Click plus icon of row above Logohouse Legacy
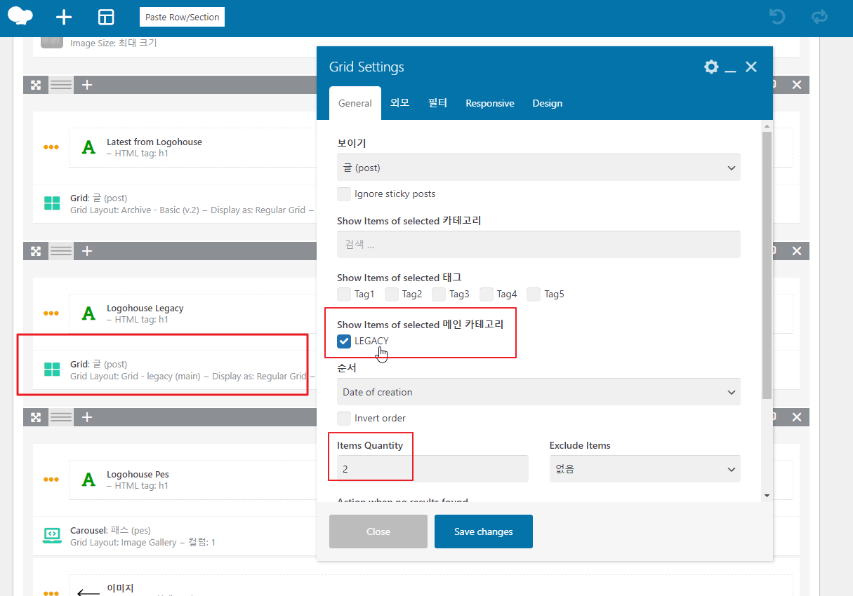The width and height of the screenshot is (853, 596). [87, 251]
